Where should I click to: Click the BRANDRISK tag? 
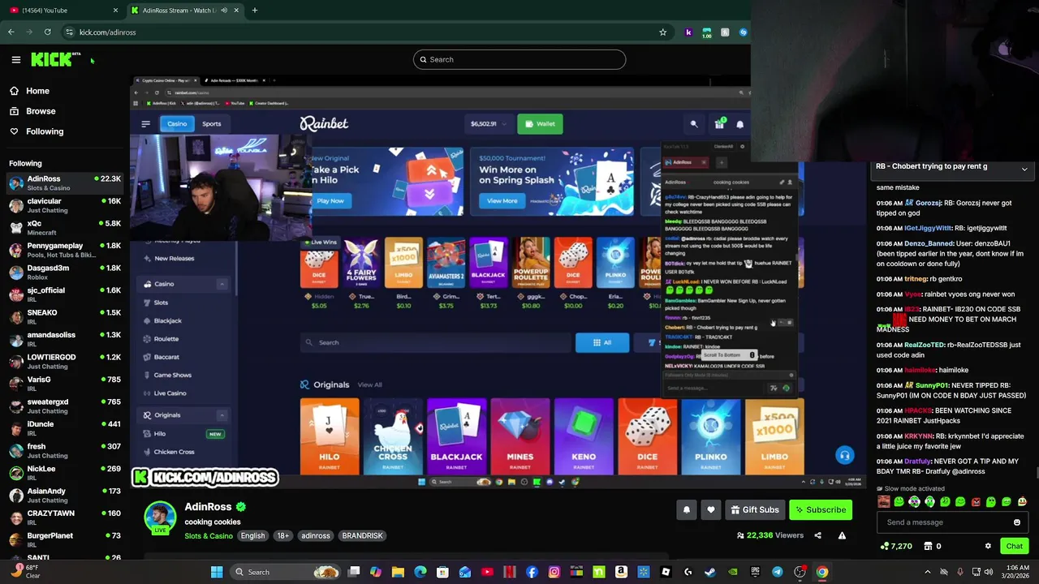click(x=362, y=535)
